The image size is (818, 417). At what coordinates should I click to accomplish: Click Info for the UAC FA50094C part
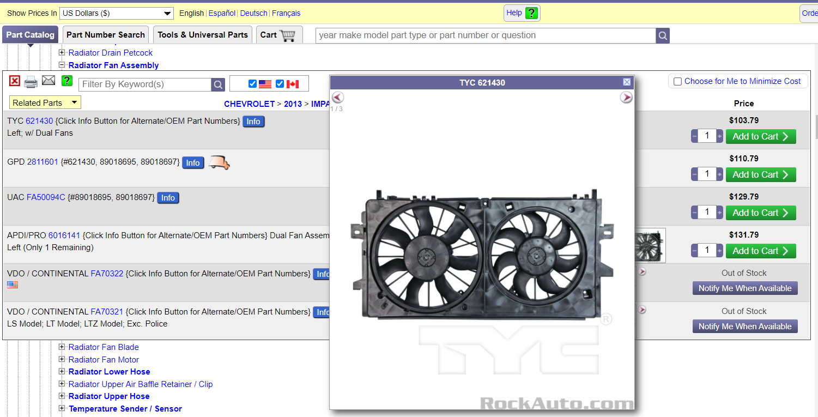(168, 198)
